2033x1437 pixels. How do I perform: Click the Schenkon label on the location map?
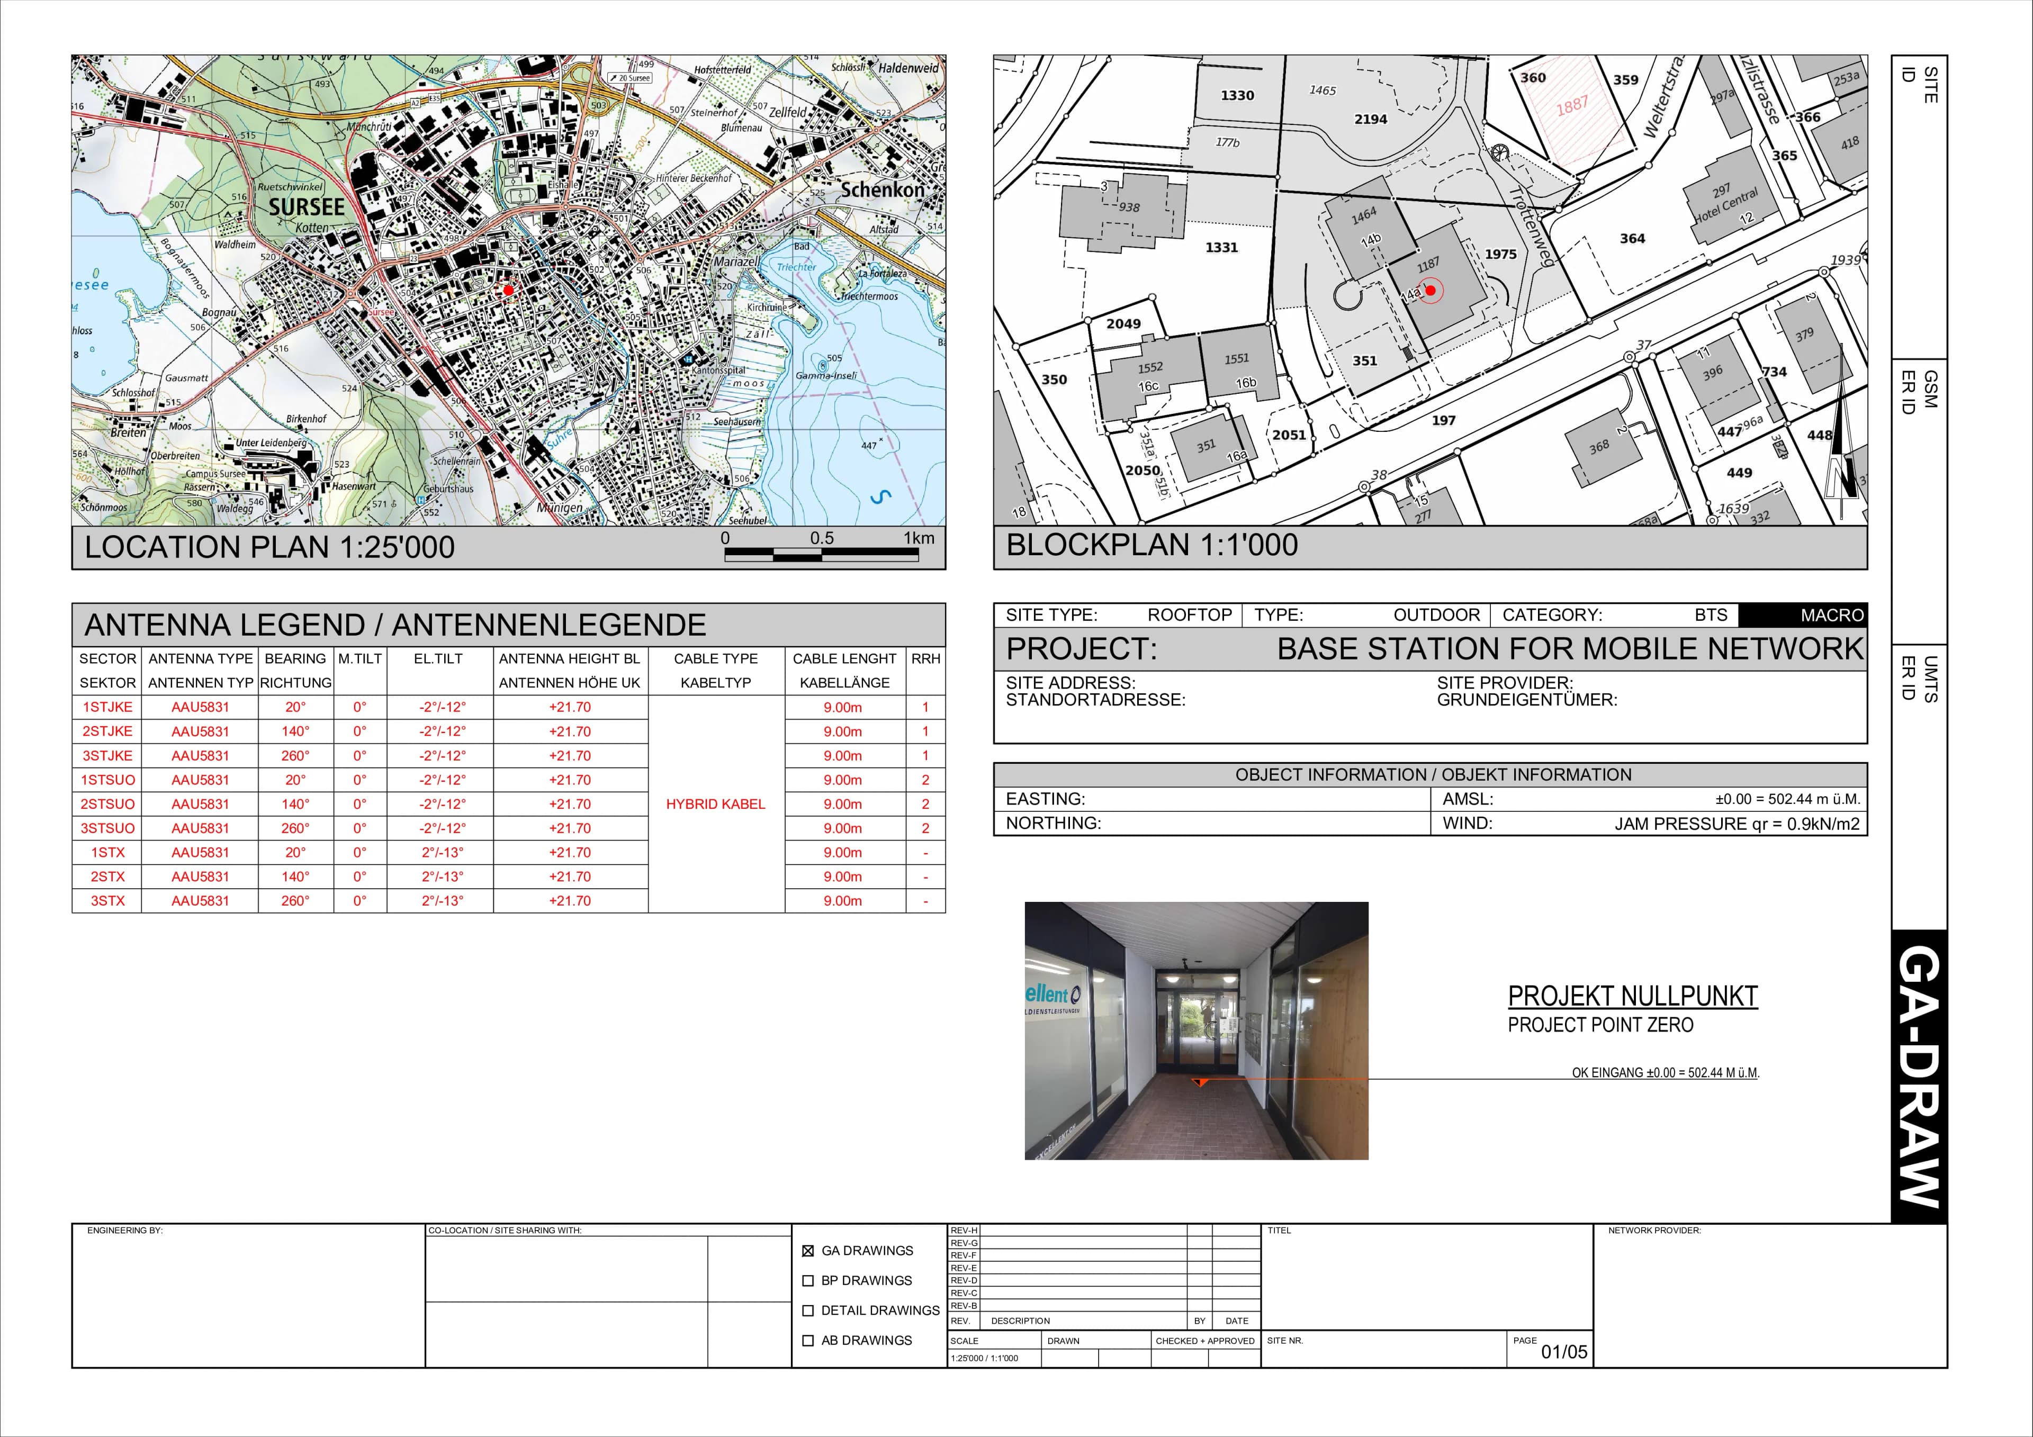click(882, 189)
